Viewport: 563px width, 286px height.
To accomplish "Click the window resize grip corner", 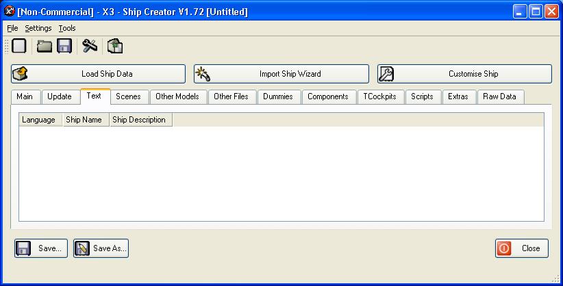I will click(557, 279).
